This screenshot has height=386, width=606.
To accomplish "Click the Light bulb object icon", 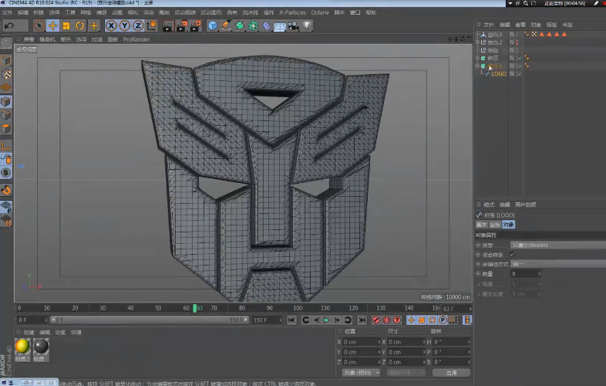I will click(x=307, y=26).
